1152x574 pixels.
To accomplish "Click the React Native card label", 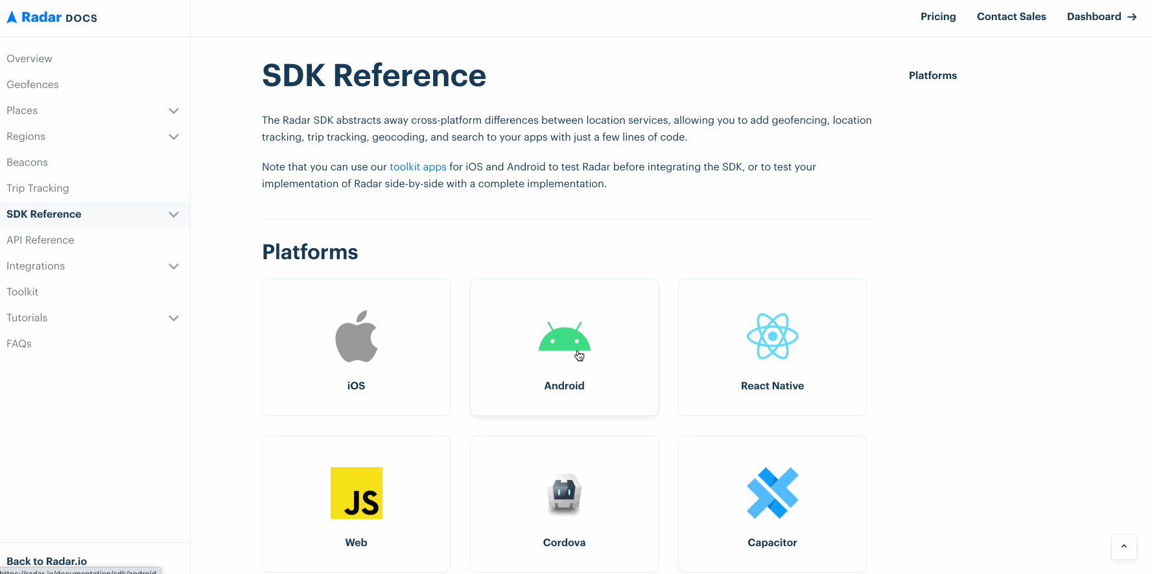I will pyautogui.click(x=773, y=386).
